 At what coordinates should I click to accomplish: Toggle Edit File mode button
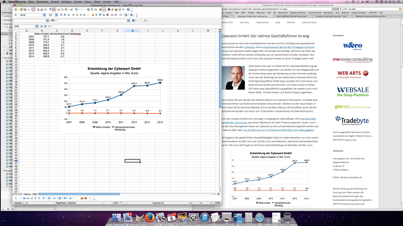pos(33,9)
